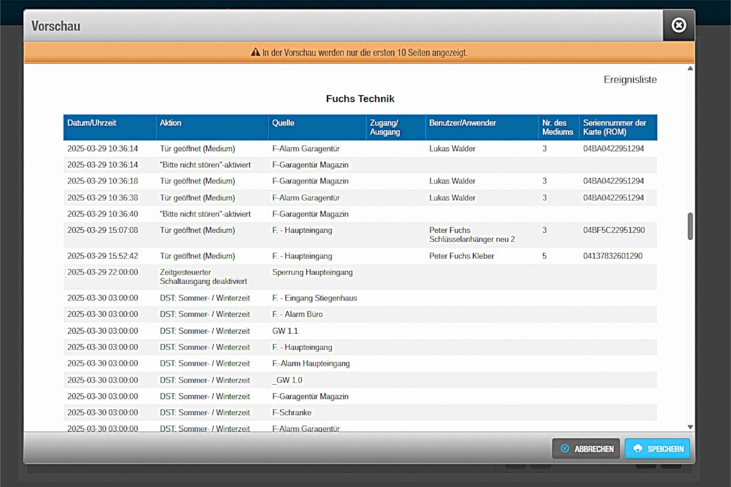Click the Ereignisliste heading text
The width and height of the screenshot is (731, 487).
(x=630, y=80)
